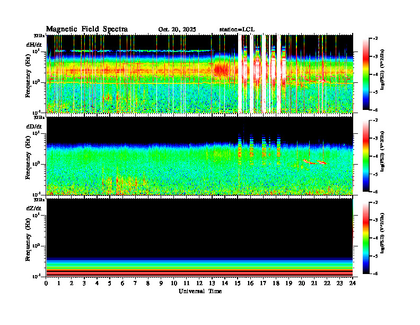Select the dH/dt panel color bar
This screenshot has height=325, width=420.
(366, 74)
